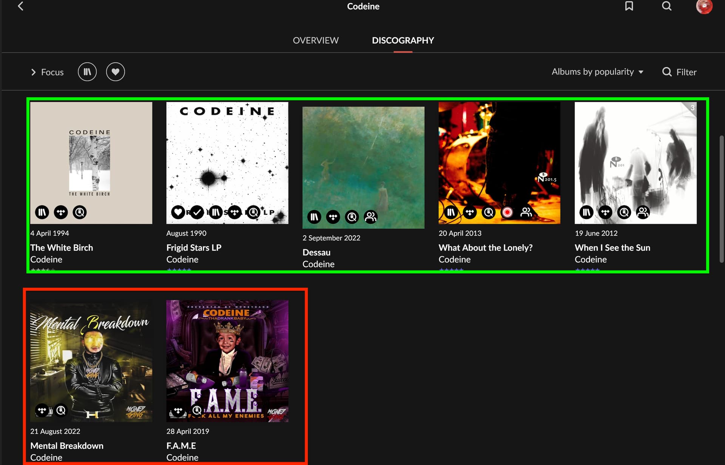Click the search magnifier in header
The height and width of the screenshot is (465, 725).
pyautogui.click(x=666, y=6)
